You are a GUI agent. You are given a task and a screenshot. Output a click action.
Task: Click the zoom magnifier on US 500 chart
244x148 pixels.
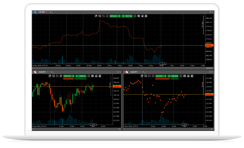point(96,16)
